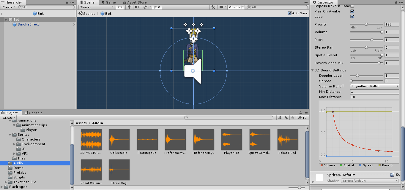This screenshot has height=190, width=405.
Task: Open the Project panel options menu icon
Action: point(306,113)
